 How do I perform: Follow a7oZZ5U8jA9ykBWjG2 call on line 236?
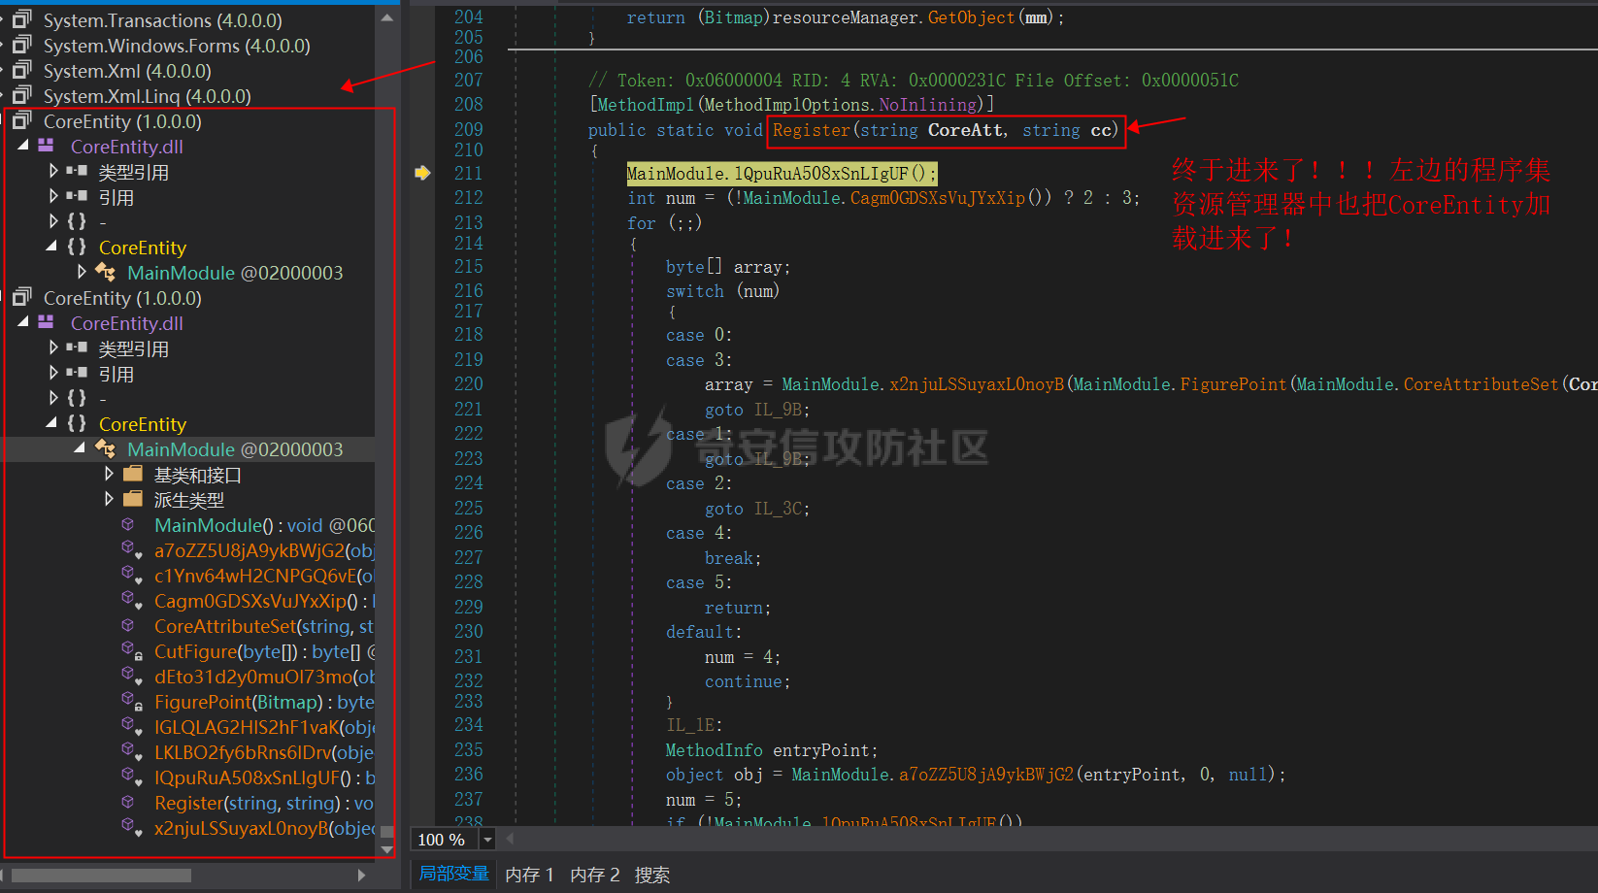985,775
